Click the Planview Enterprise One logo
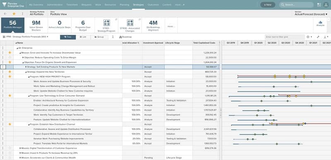This screenshot has height=160, width=331. coord(13,5)
